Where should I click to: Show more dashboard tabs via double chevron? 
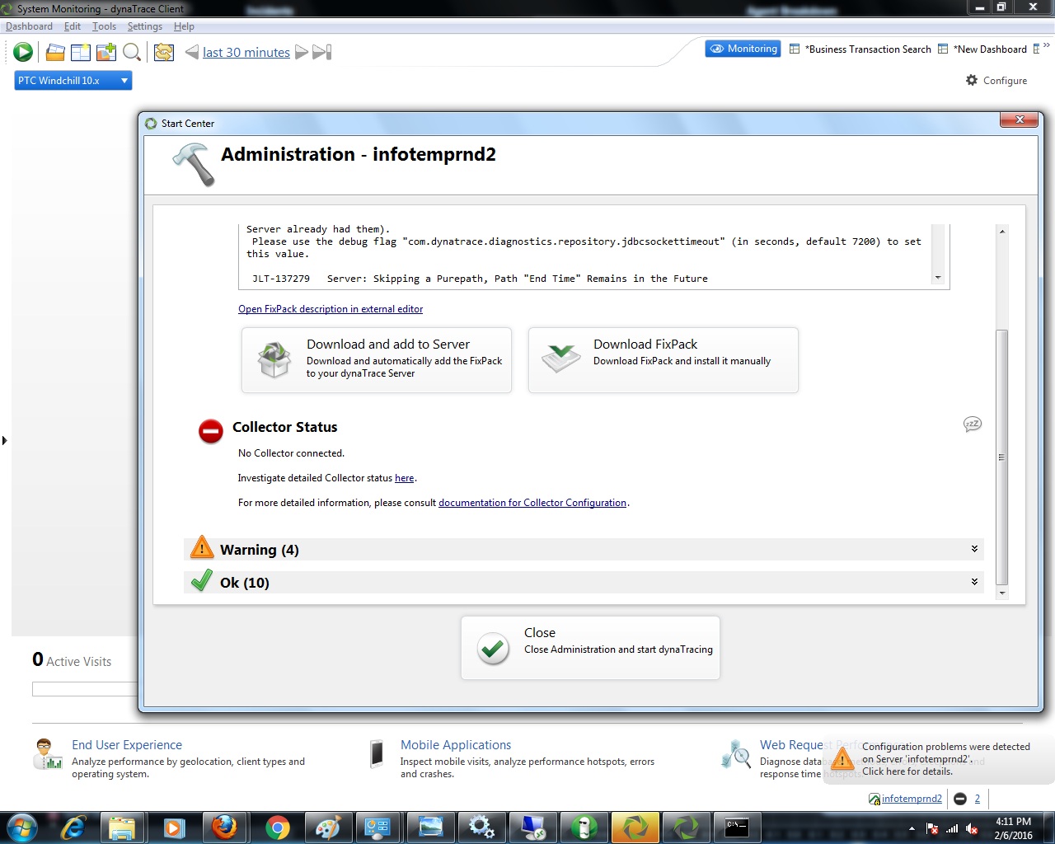(1047, 46)
